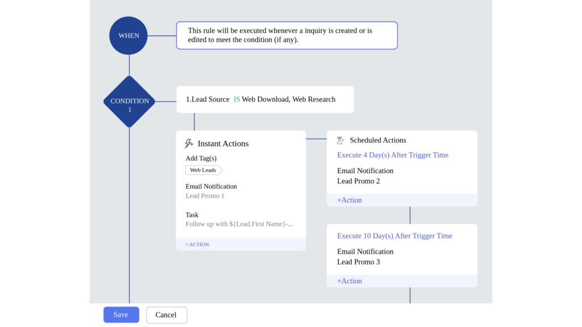Viewport: 582px width, 327px height.
Task: Click the Scheduled Actions hourglass icon
Action: 339,140
